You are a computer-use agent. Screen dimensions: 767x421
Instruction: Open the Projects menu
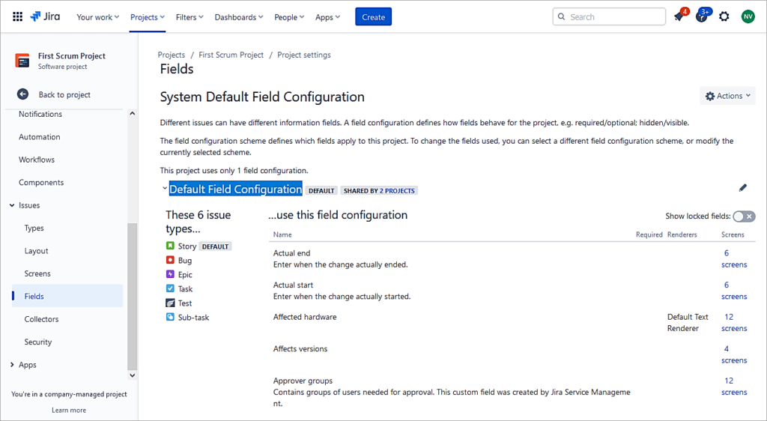148,17
